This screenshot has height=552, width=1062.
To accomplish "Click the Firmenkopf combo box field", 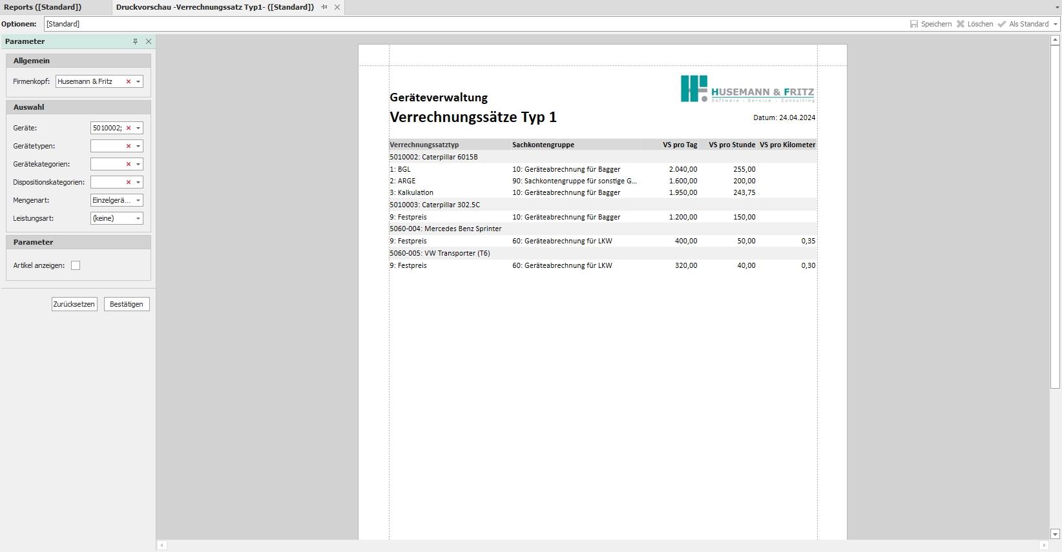I will (x=99, y=81).
